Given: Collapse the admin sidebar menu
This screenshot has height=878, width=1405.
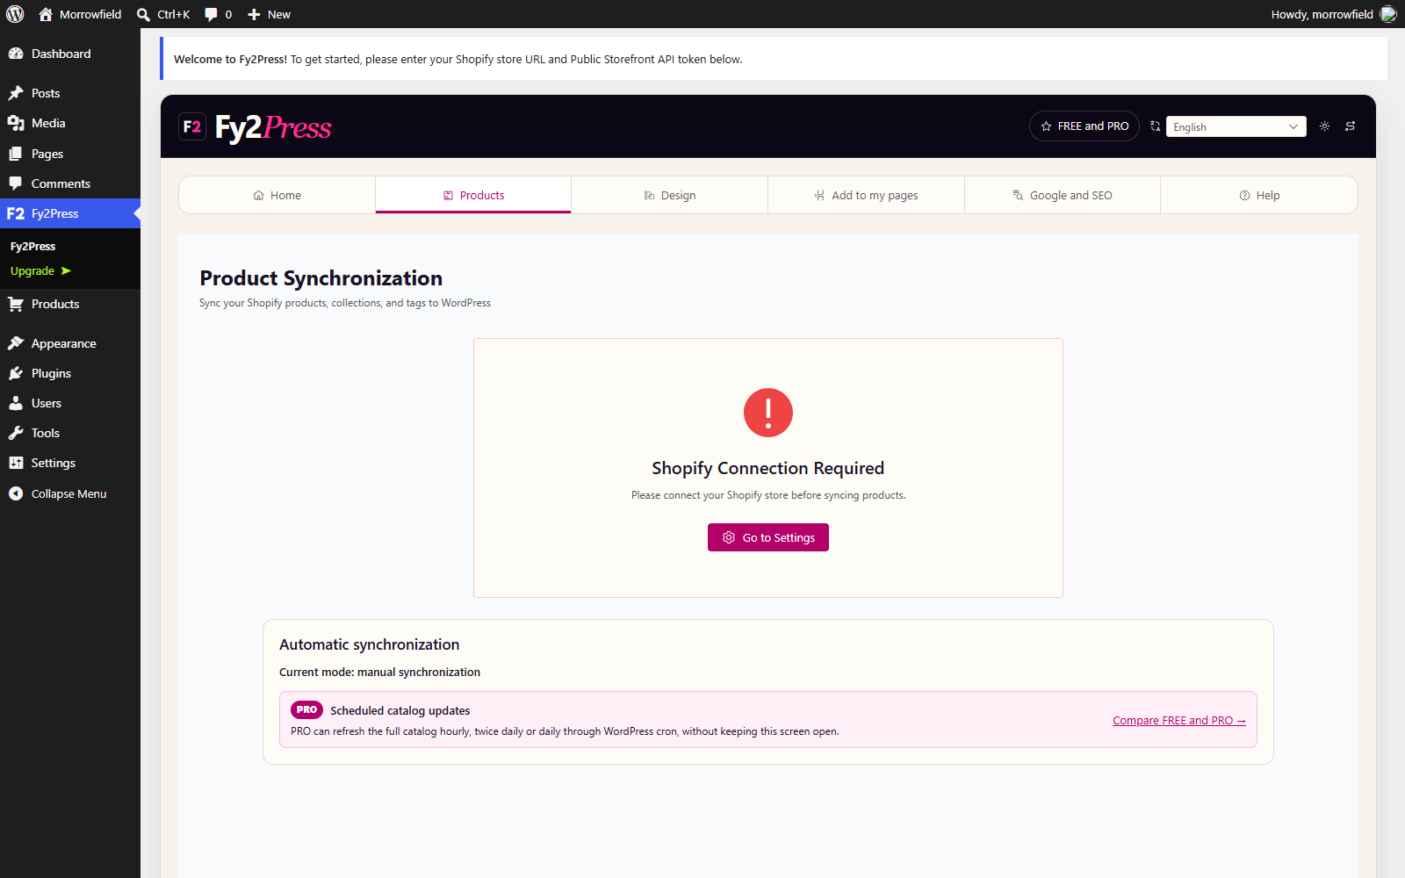Looking at the screenshot, I should tap(70, 493).
